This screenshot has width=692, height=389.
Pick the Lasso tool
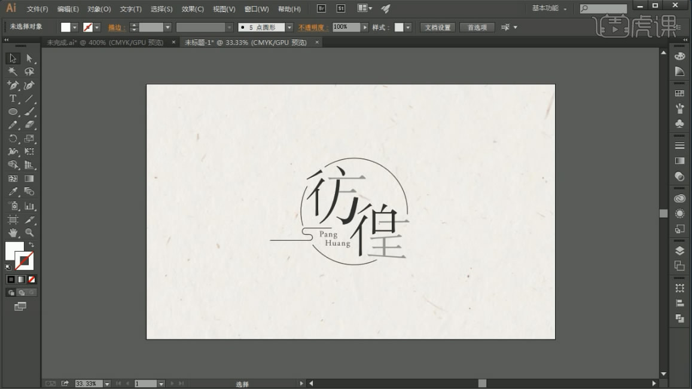point(29,72)
